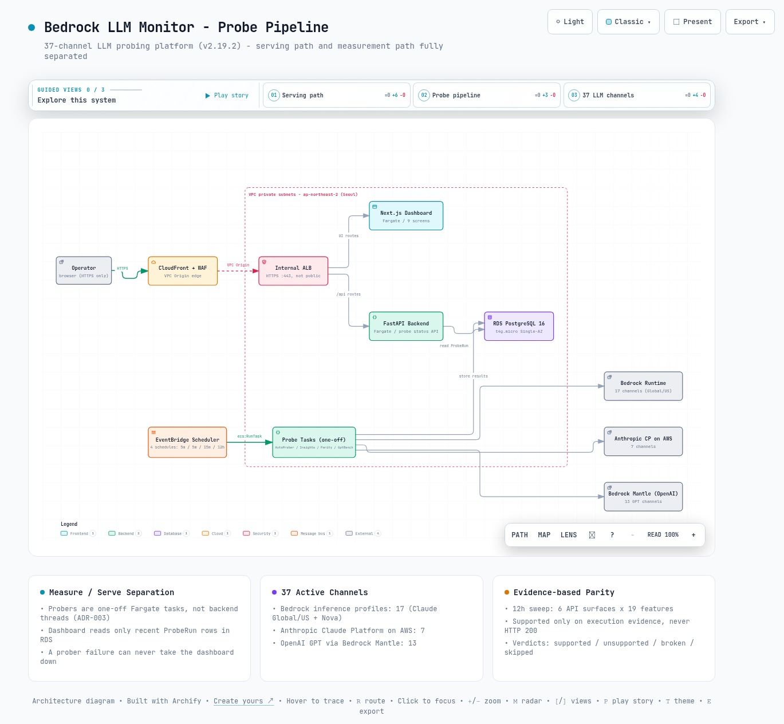Toggle the Security legend swatch
784x724 pixels.
[246, 533]
